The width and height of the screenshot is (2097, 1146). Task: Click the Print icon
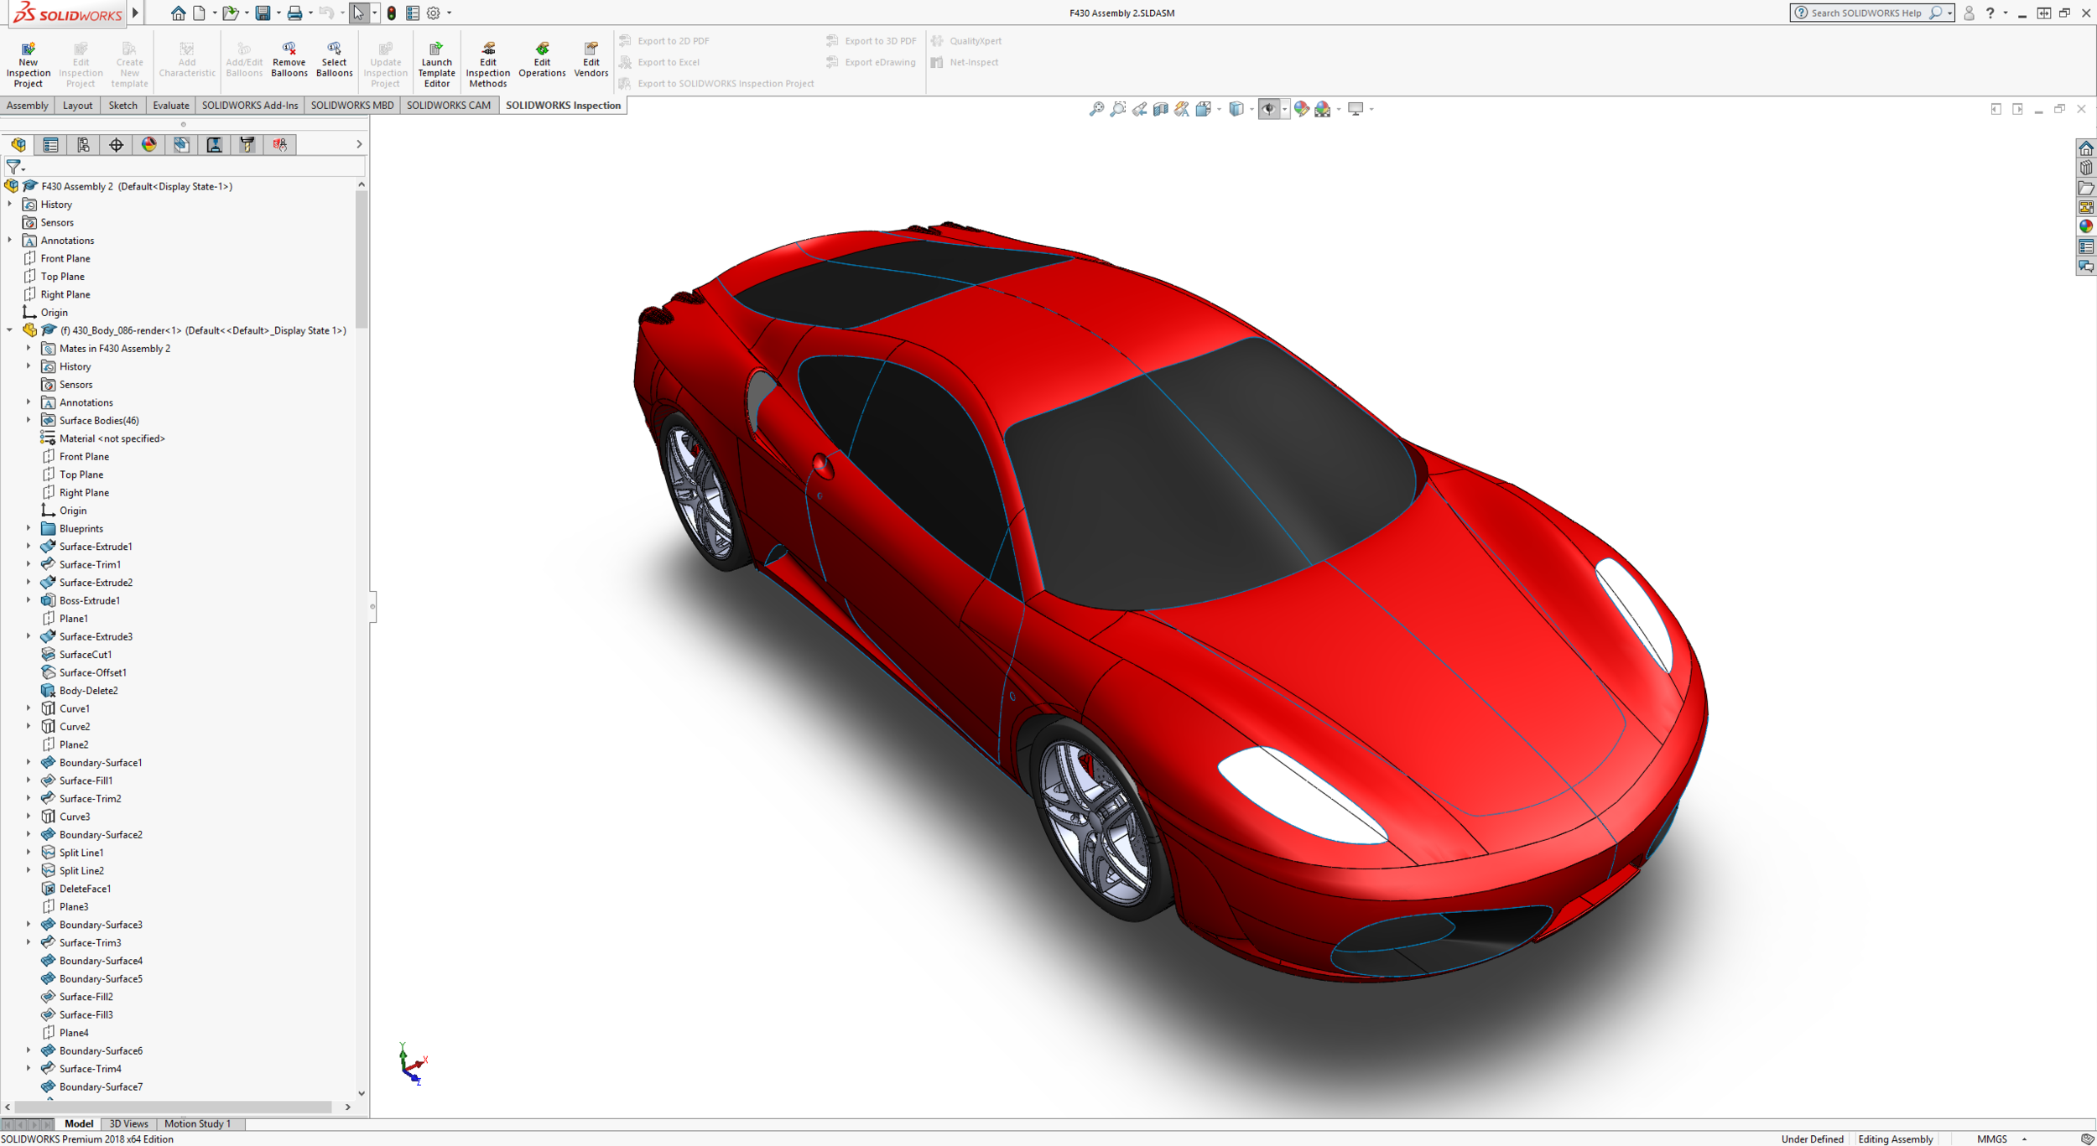[294, 13]
